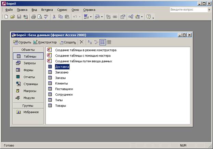Click the Delete X icon in database window
213x149 pixels.
[x=81, y=42]
